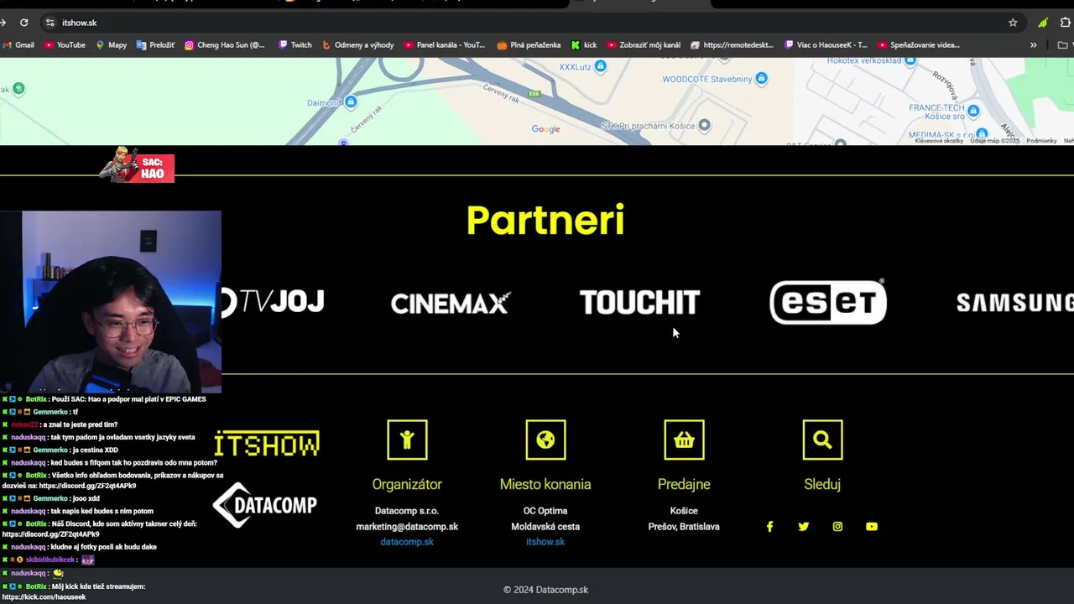
Task: Expand the hidden bookmarks chevron
Action: pyautogui.click(x=1034, y=45)
